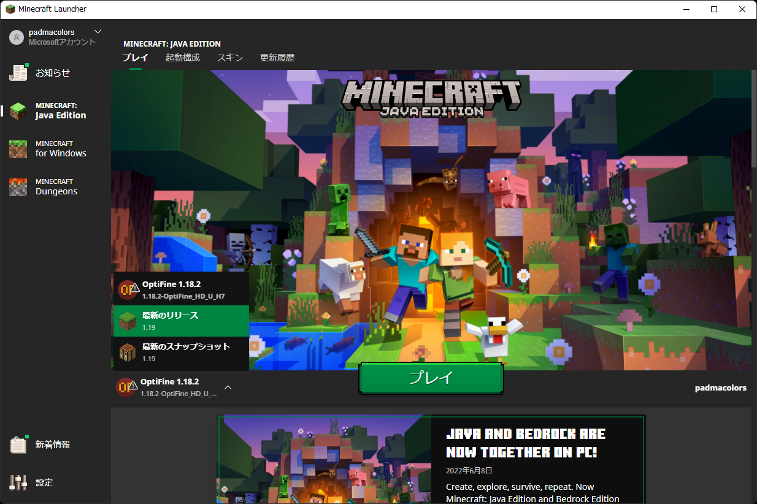Viewport: 757px width, 504px height.
Task: Click grass block icon of 最新のリリース
Action: 128,321
